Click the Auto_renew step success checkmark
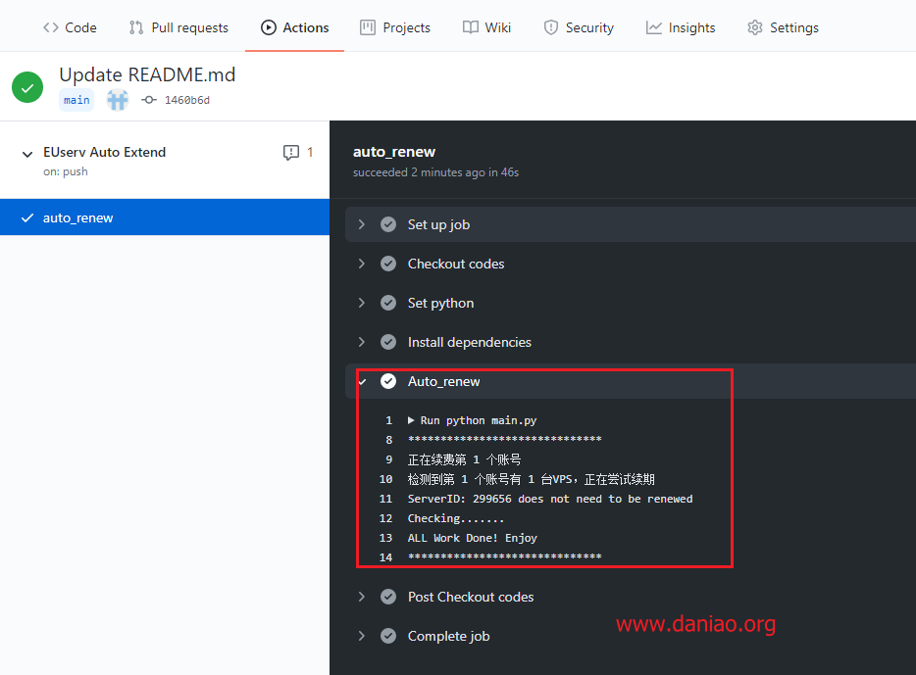This screenshot has width=916, height=675. (x=388, y=381)
